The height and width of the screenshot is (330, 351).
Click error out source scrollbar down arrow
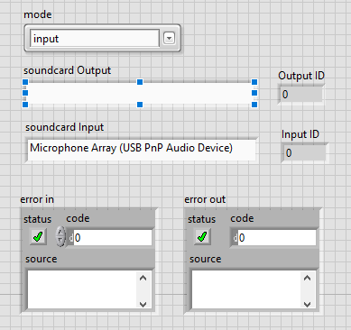pyautogui.click(x=307, y=304)
